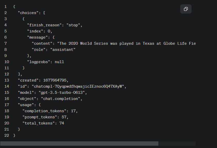
Task: Click the "choices" array key on line 2
Action: 29,13
